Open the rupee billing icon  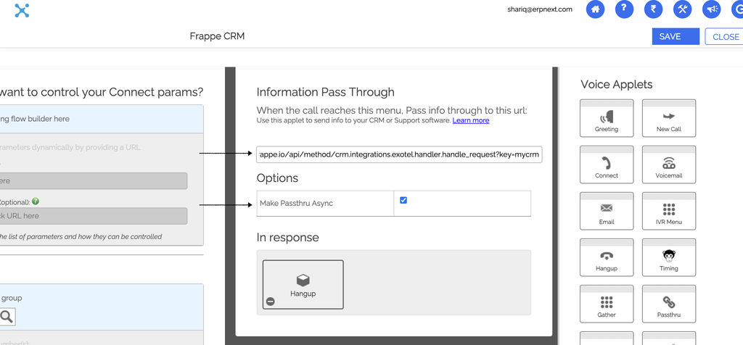pos(653,9)
